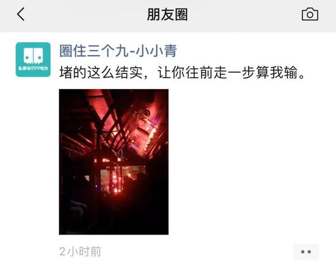Tap the 朋友圈 title in the header
The height and width of the screenshot is (268, 336).
167,15
